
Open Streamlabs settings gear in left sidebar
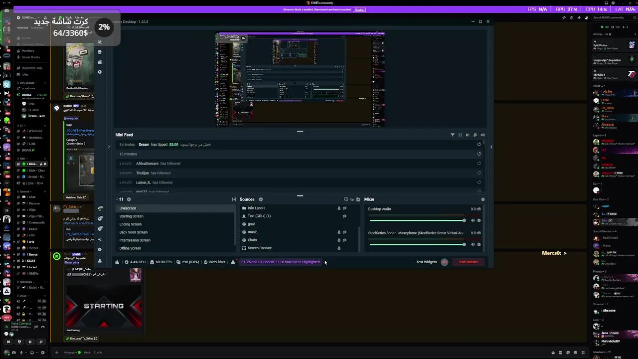coord(100,249)
